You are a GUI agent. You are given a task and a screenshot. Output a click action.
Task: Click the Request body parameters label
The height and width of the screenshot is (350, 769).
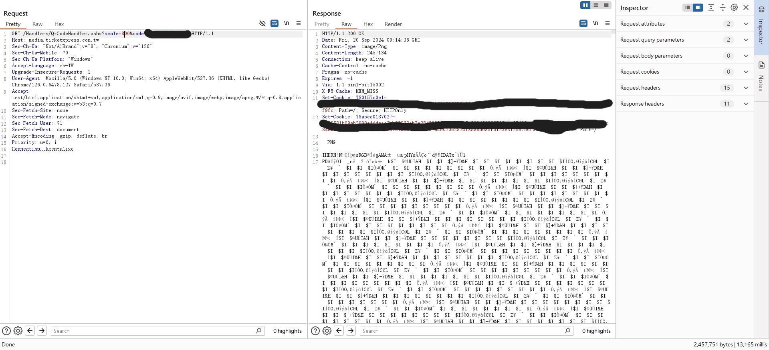coord(651,56)
